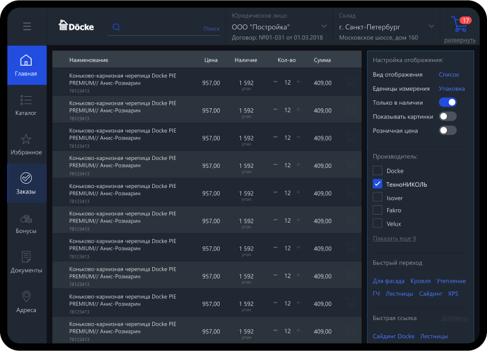Expand the Склад dropdown arrow
487x351 pixels.
coord(431,26)
